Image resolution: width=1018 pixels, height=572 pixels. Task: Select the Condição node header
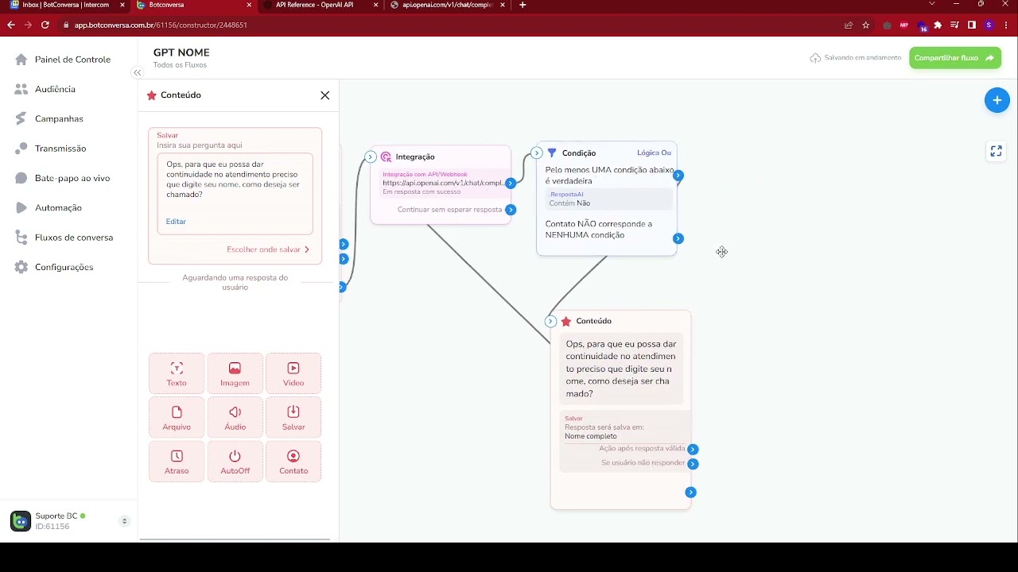(579, 153)
